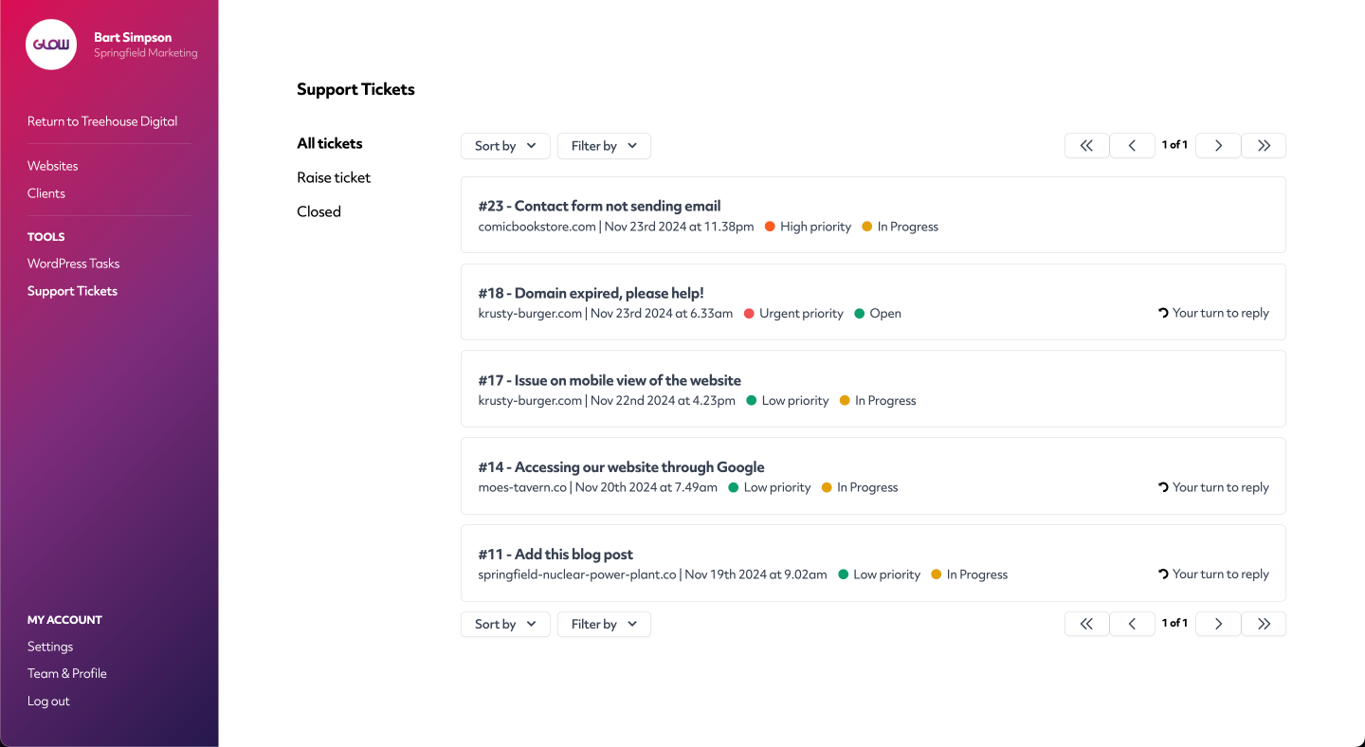Viewport: 1365px width, 747px height.
Task: Go to previous page using the arrow below the ticket list
Action: 1132,623
